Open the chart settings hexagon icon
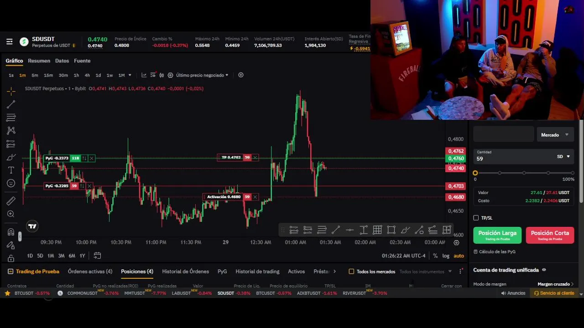This screenshot has height=328, width=584. pos(170,75)
